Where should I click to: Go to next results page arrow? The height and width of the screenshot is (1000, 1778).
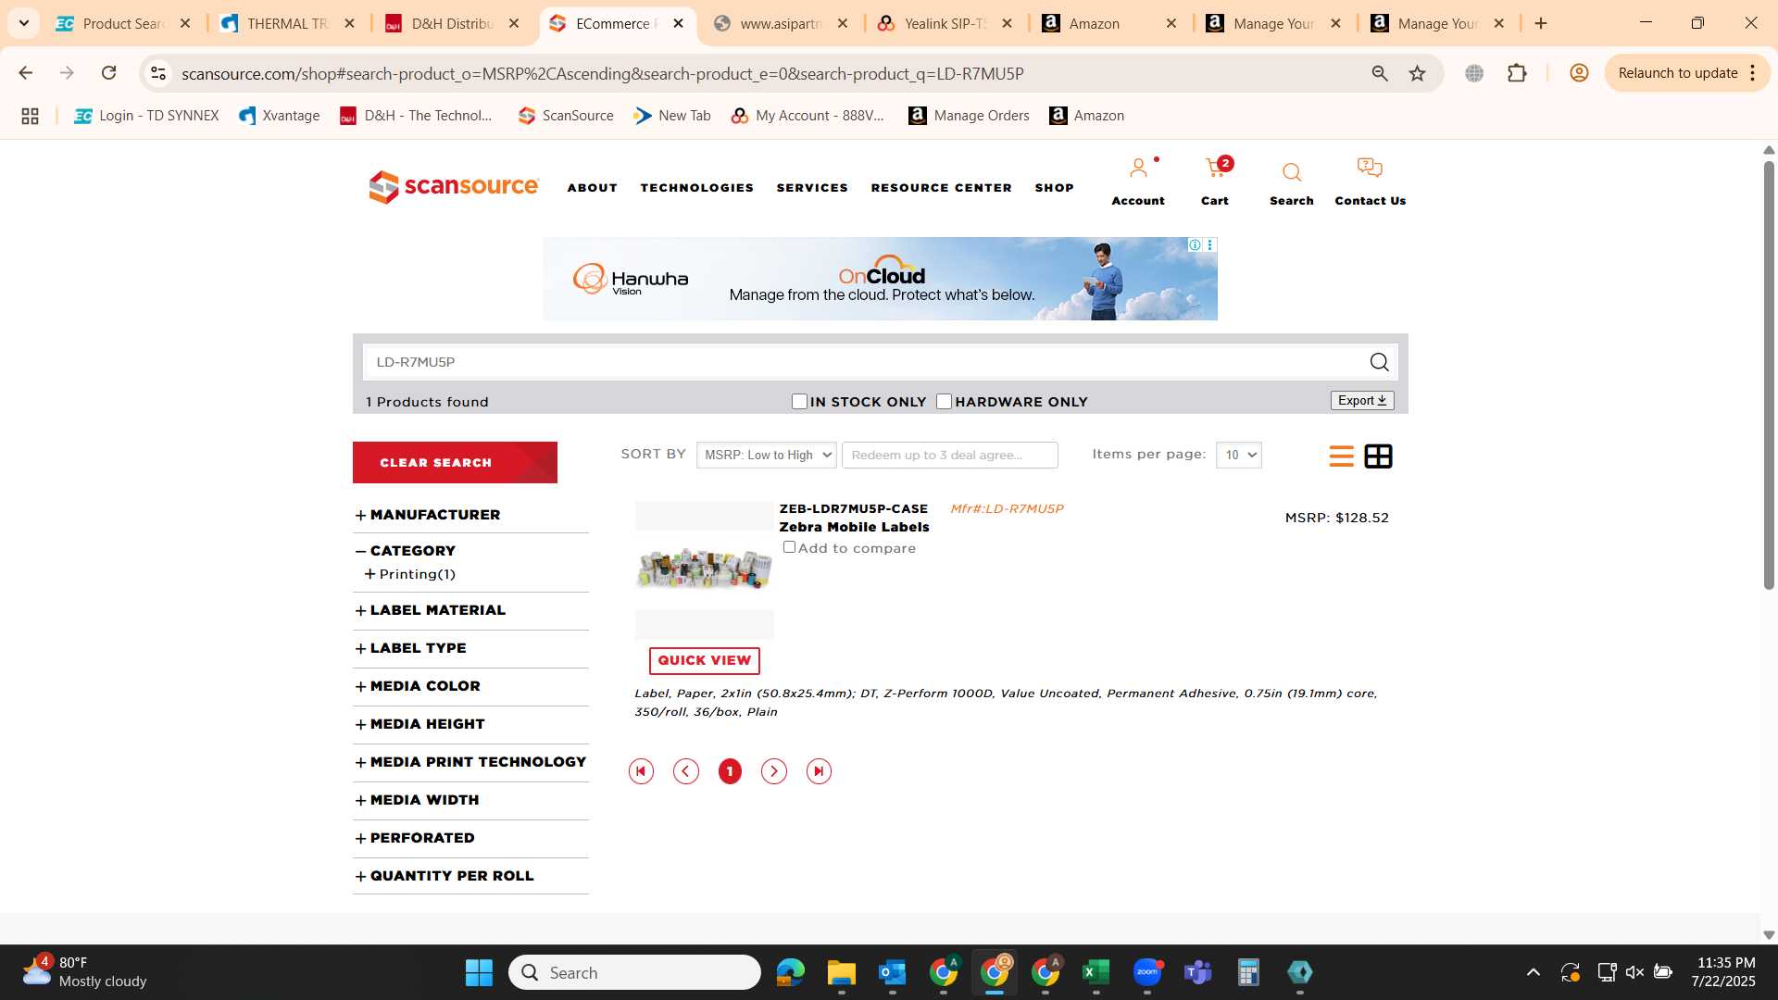point(774,771)
